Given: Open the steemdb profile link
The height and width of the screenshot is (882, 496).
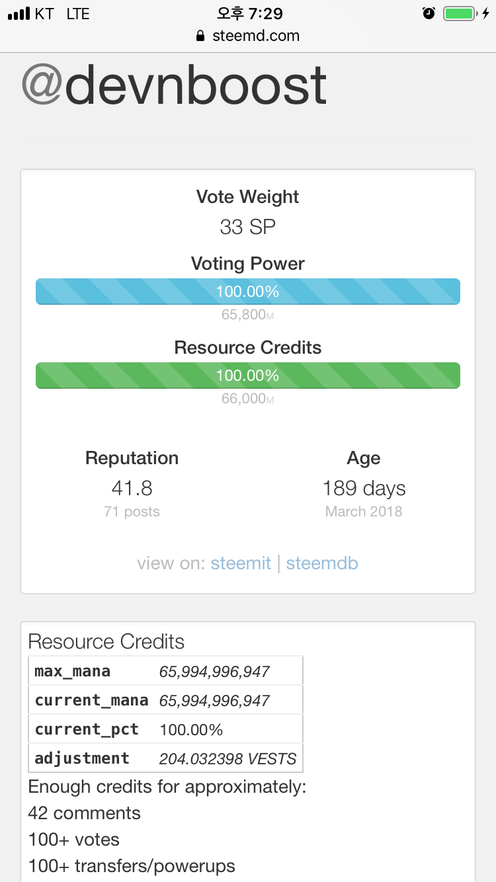Looking at the screenshot, I should pos(322,563).
